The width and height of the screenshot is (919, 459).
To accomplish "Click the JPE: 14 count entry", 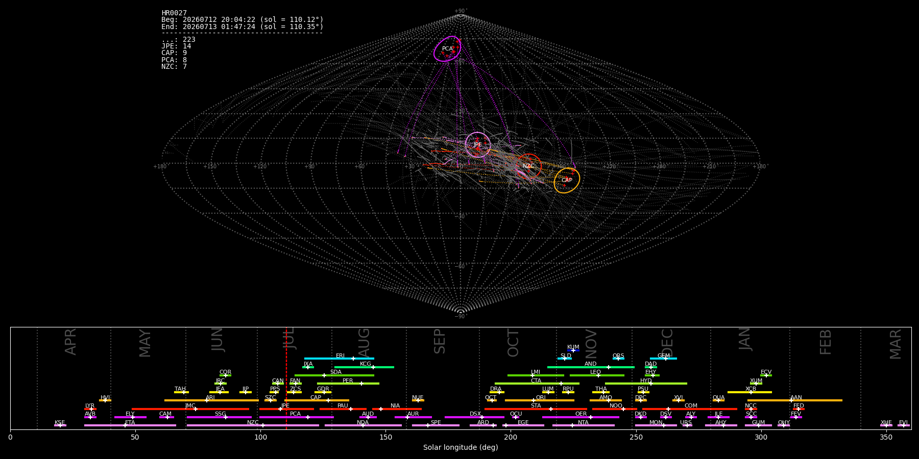I will (x=176, y=46).
